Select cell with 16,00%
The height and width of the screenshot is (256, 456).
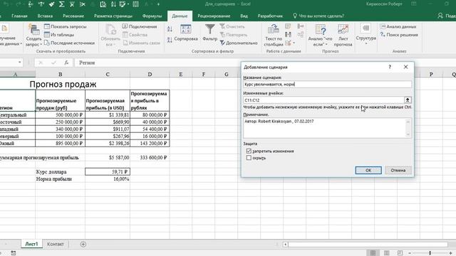tap(108, 178)
